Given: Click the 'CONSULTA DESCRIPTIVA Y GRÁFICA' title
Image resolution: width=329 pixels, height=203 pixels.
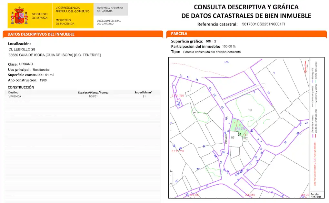Looking at the screenshot, I should coord(246,7).
